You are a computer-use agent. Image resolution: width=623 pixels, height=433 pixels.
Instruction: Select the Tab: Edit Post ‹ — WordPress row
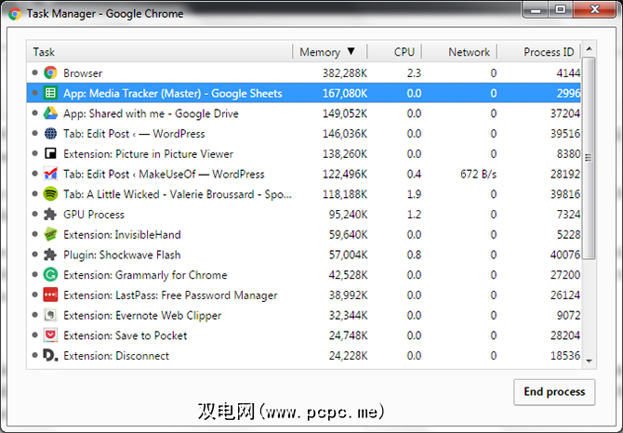(304, 134)
